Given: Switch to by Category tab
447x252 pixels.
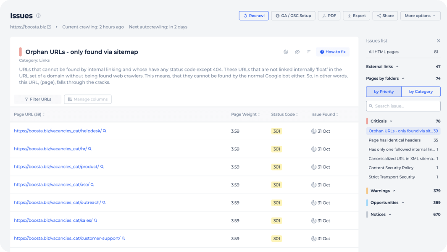Looking at the screenshot, I should click(x=421, y=92).
